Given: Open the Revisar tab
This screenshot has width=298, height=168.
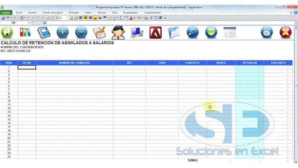Looking at the screenshot, I should tap(102, 12).
